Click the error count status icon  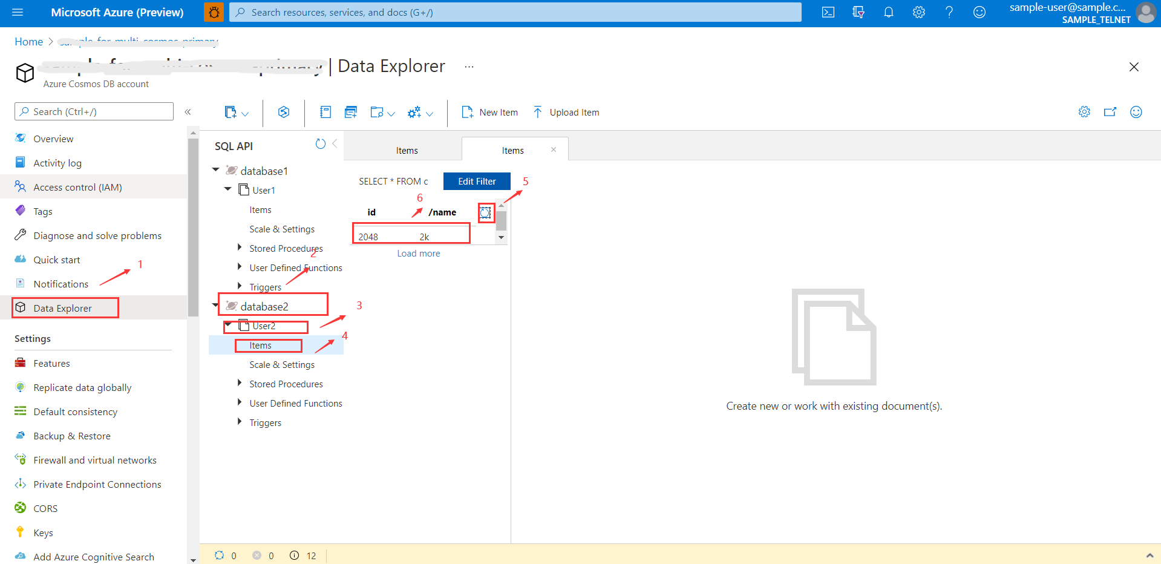point(257,556)
